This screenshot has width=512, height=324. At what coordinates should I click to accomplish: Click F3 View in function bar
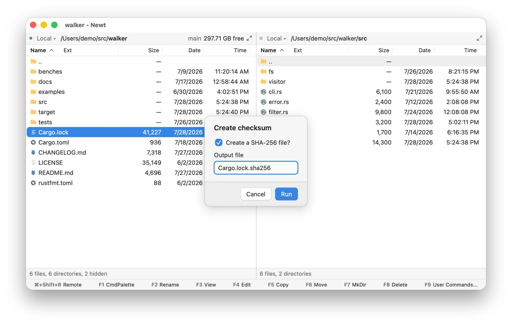coord(206,285)
